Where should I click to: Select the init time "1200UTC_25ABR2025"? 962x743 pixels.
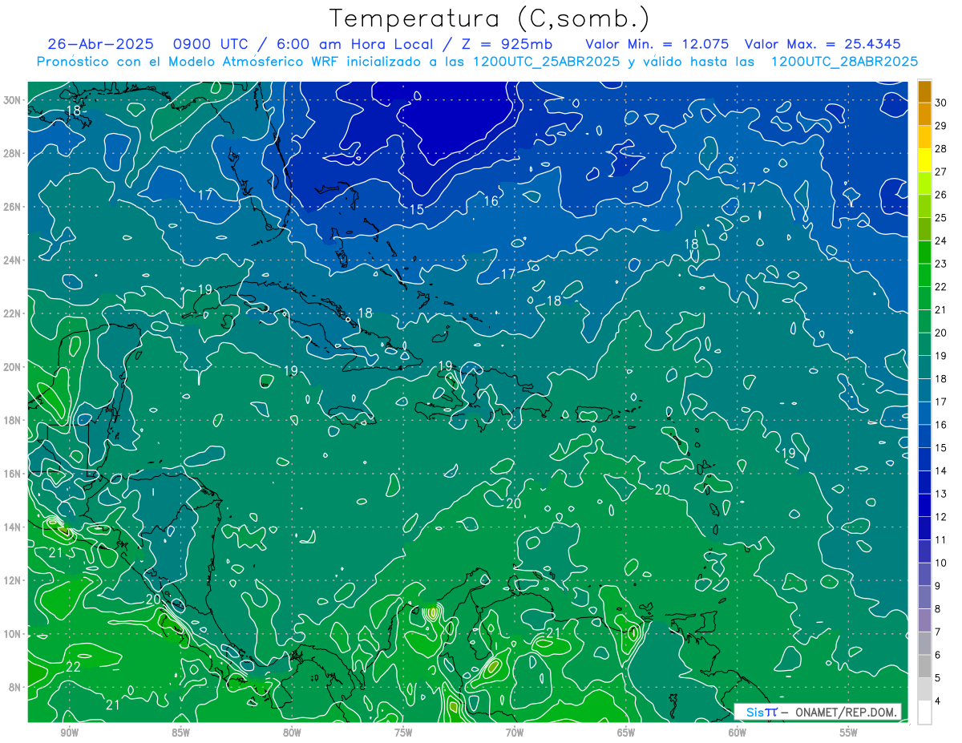(x=544, y=62)
